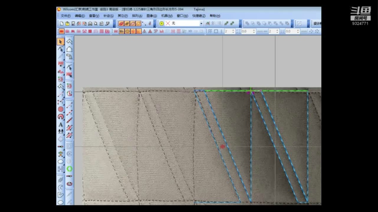Select the red zigzag stitch tool

pyautogui.click(x=60, y=64)
